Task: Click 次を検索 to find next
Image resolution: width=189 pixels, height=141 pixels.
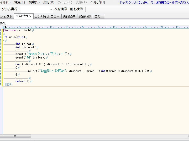Action: (x=60, y=9)
